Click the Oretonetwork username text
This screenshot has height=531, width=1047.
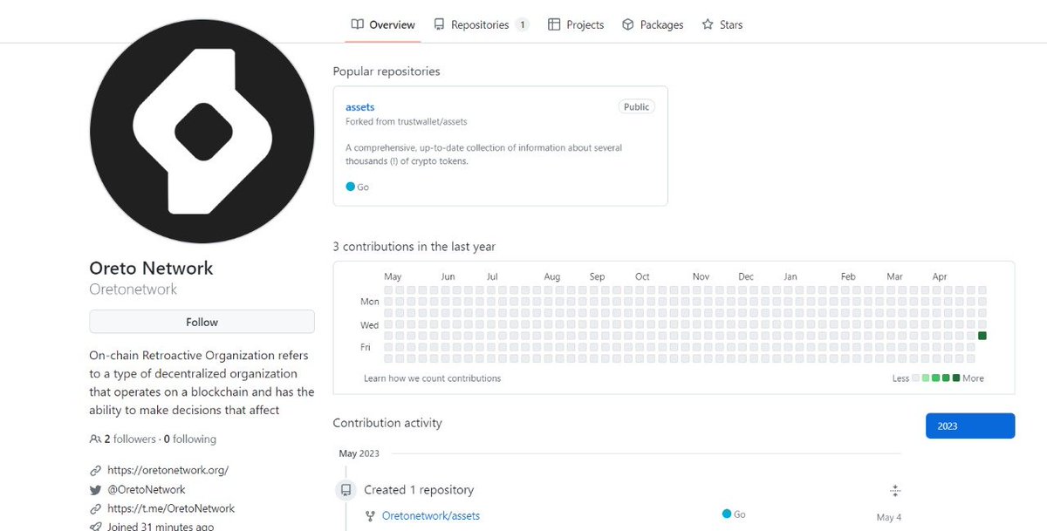133,289
